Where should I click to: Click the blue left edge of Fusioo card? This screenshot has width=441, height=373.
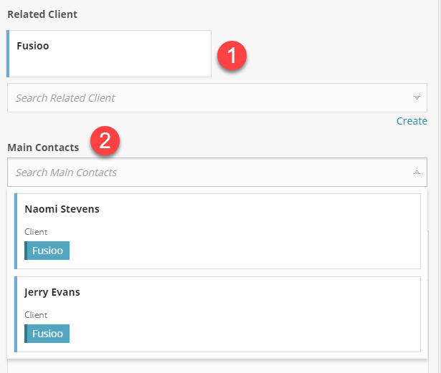click(x=8, y=54)
